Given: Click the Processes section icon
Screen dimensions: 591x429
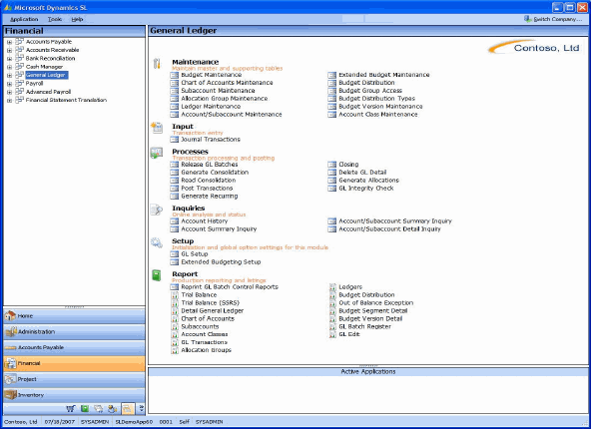Looking at the screenshot, I should pos(157,153).
